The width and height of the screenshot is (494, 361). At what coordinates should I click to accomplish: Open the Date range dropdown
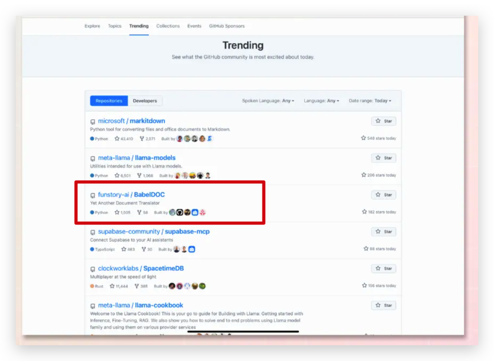pos(370,101)
